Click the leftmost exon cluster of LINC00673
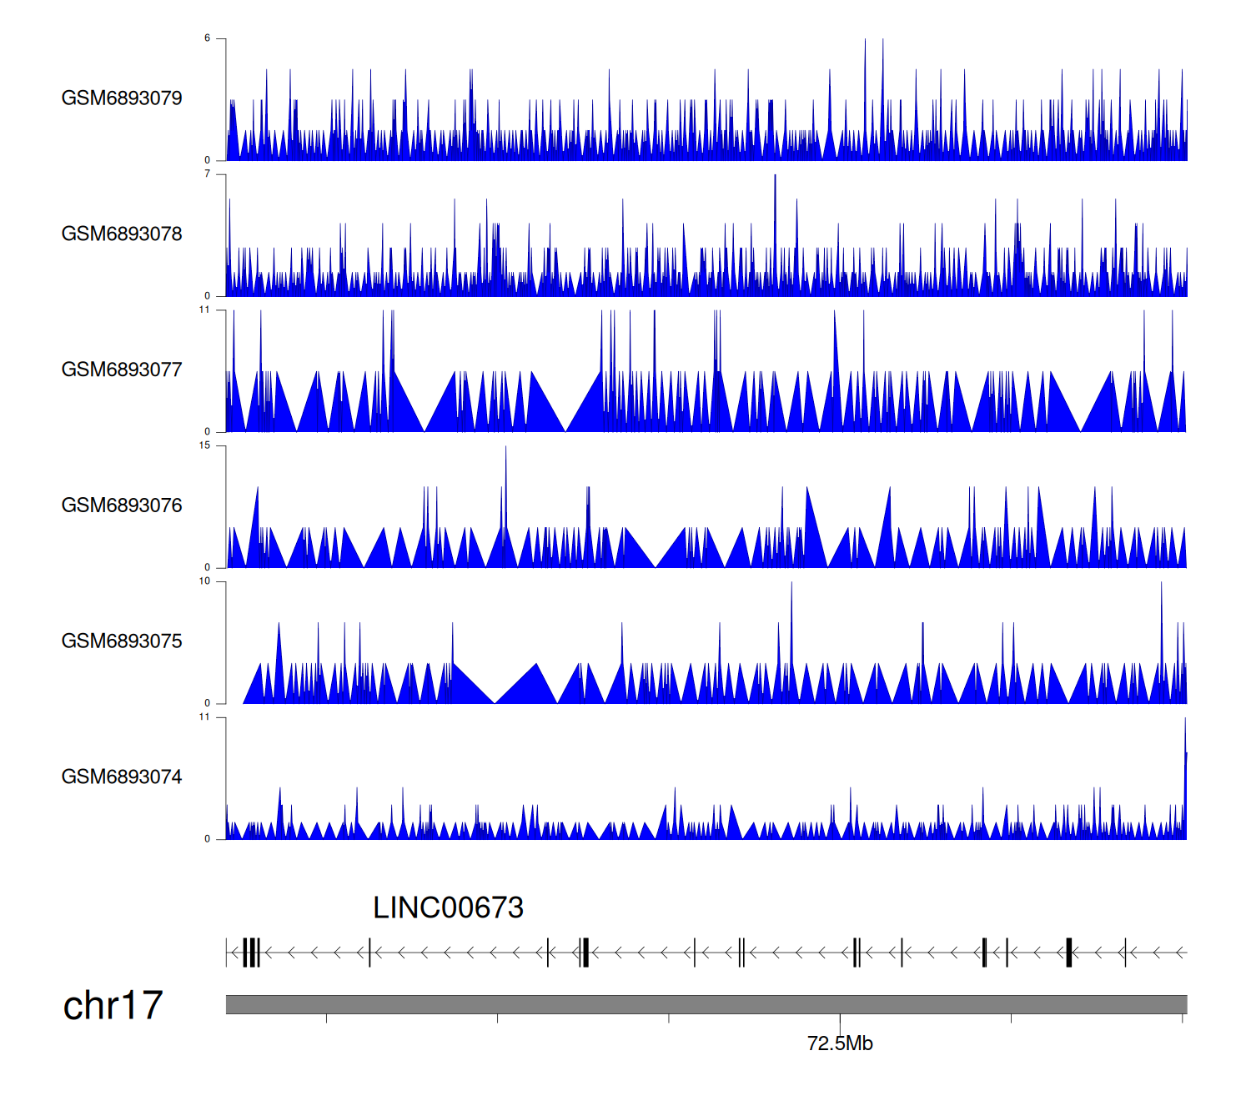The image size is (1251, 1101). pyautogui.click(x=251, y=952)
